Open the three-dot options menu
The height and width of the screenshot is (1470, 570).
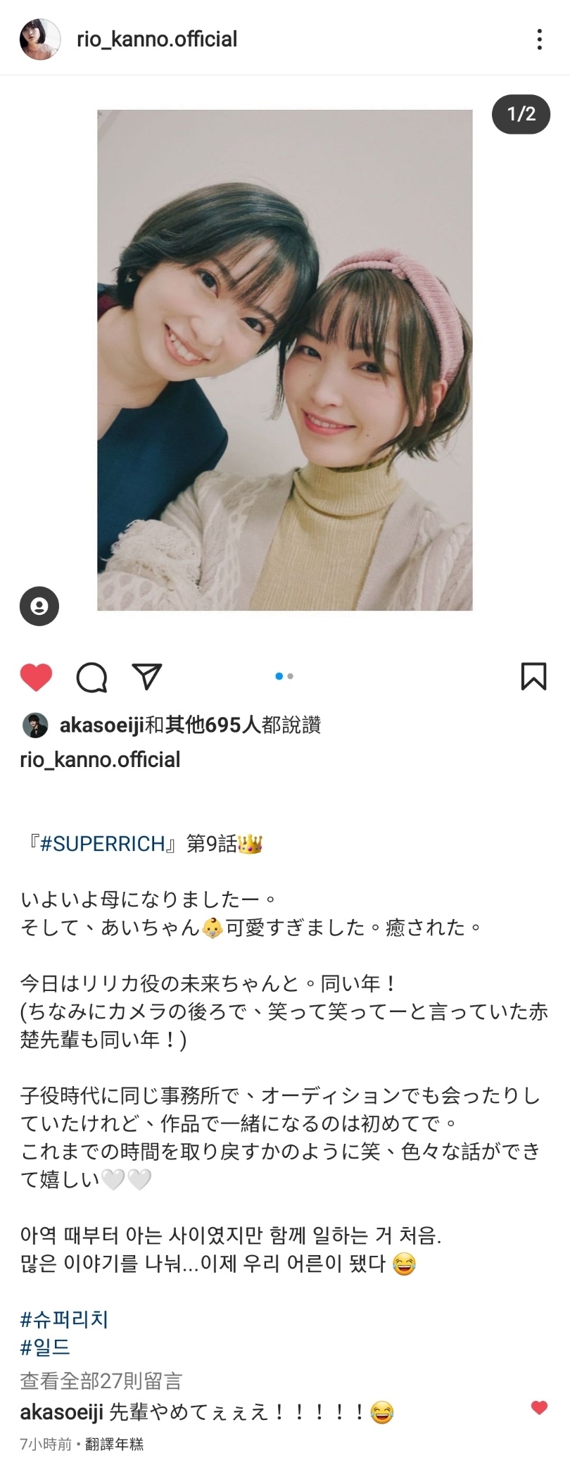[539, 39]
